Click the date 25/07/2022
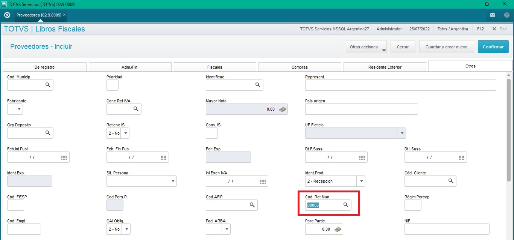Image resolution: width=514 pixels, height=240 pixels. click(419, 29)
